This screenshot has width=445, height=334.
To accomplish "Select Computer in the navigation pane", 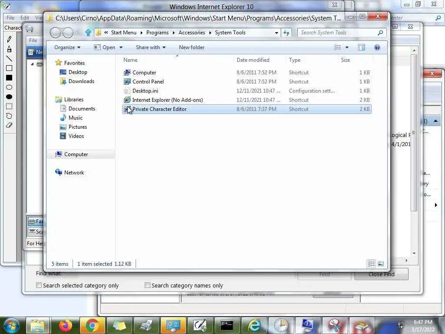I will click(81, 154).
